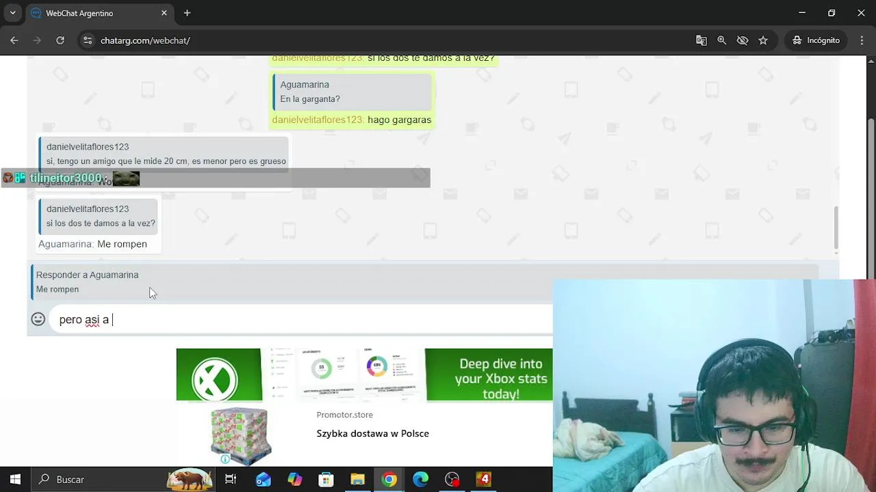The width and height of the screenshot is (876, 492).
Task: Click the chat scrollbar thumb
Action: click(x=836, y=227)
